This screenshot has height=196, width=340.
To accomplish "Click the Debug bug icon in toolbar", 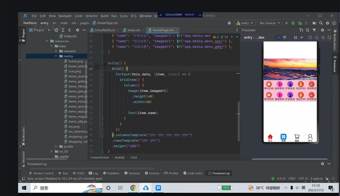I will pos(293,23).
